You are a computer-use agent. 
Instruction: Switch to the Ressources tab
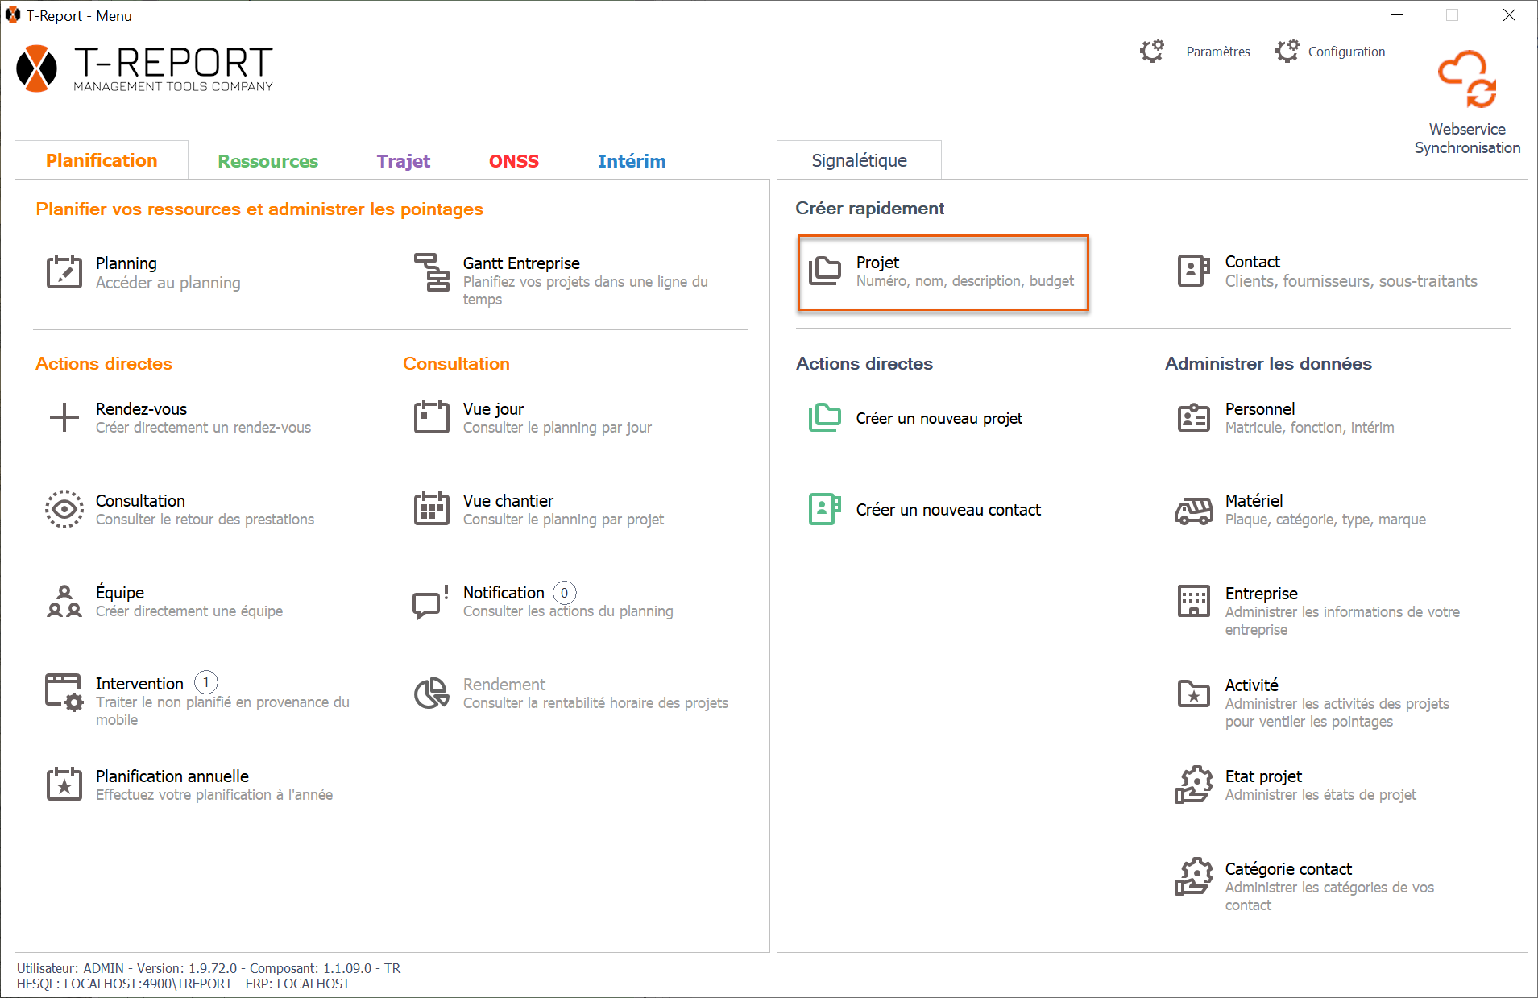267,161
